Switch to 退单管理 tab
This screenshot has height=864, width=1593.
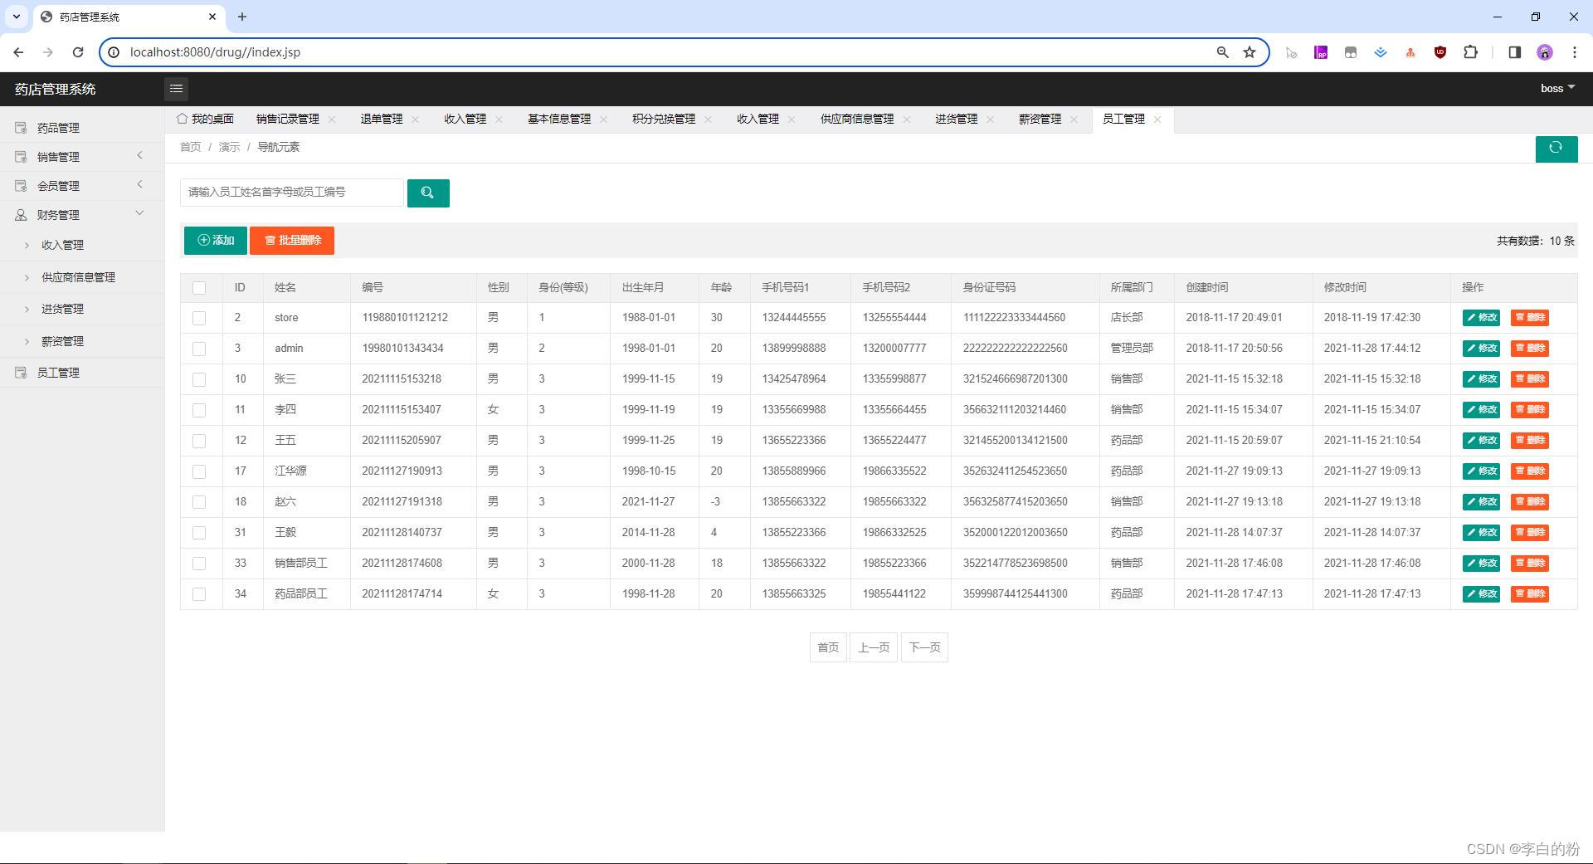tap(382, 120)
